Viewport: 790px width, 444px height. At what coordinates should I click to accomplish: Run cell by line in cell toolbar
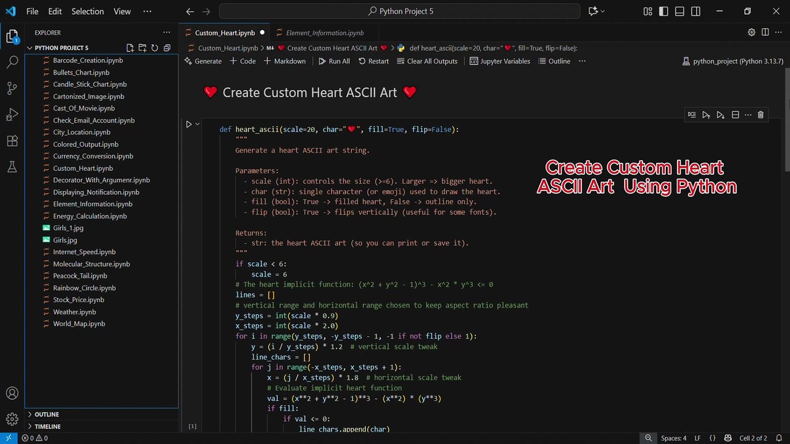pos(692,115)
